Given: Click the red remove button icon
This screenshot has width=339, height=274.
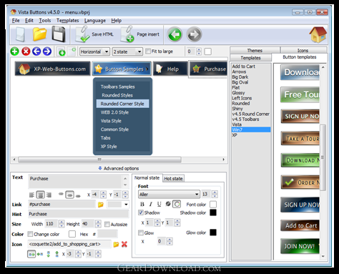Looking at the screenshot, I should coord(26,52).
